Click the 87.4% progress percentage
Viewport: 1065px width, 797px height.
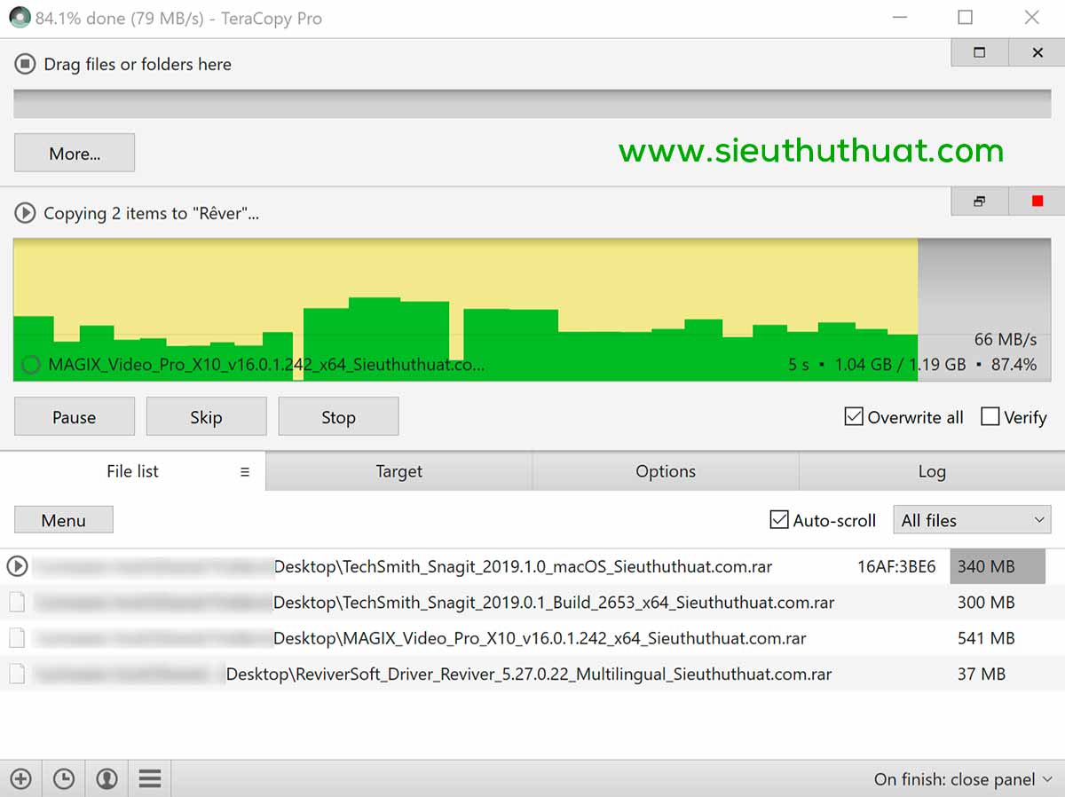pyautogui.click(x=1012, y=365)
